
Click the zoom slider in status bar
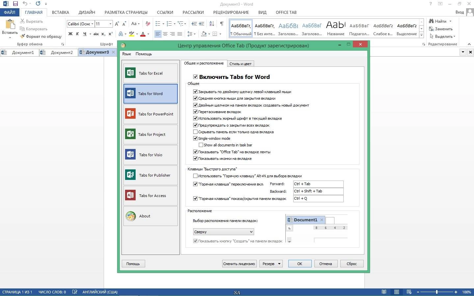pyautogui.click(x=437, y=292)
